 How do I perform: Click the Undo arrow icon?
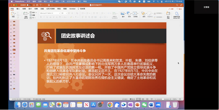pos(40,5)
